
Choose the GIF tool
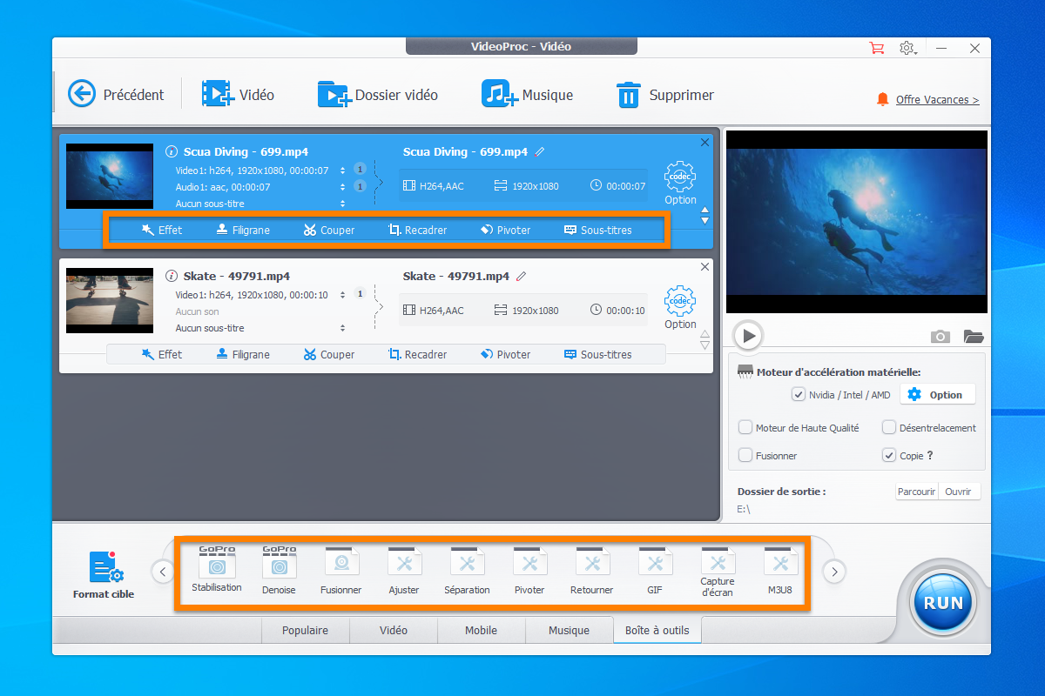pyautogui.click(x=655, y=571)
